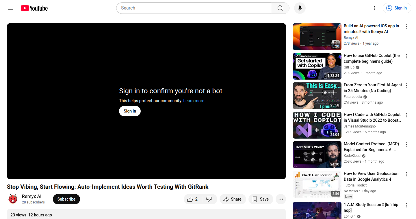416x219 pixels.
Task: Go to the YouTube home logo
Action: (34, 8)
